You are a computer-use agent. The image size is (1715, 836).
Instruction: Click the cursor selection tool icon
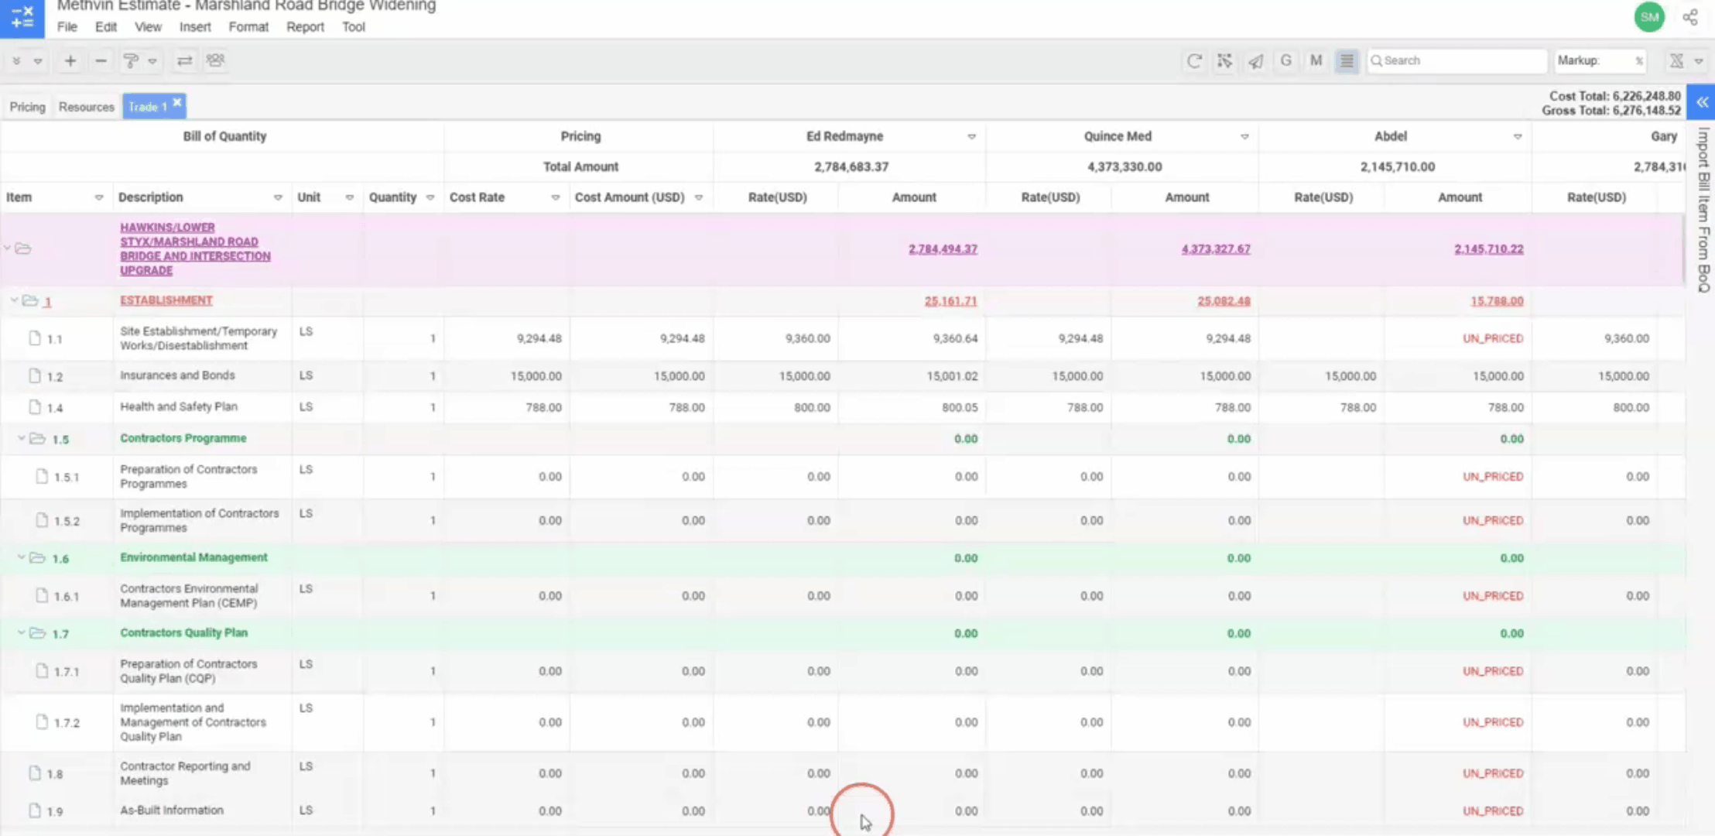coord(1224,60)
